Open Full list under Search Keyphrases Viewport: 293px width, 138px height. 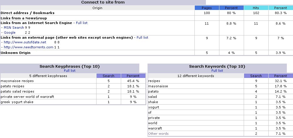(70, 71)
